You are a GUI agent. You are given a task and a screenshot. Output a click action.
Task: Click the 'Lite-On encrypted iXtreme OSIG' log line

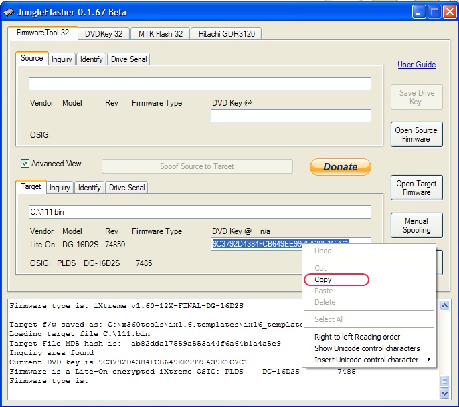(x=183, y=372)
